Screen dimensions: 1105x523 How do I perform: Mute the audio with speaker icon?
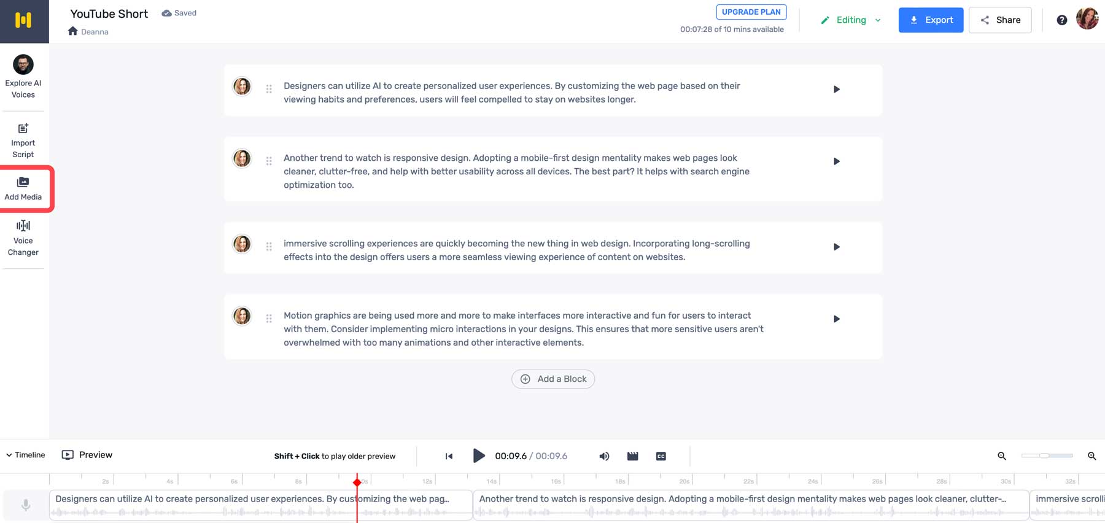point(604,456)
